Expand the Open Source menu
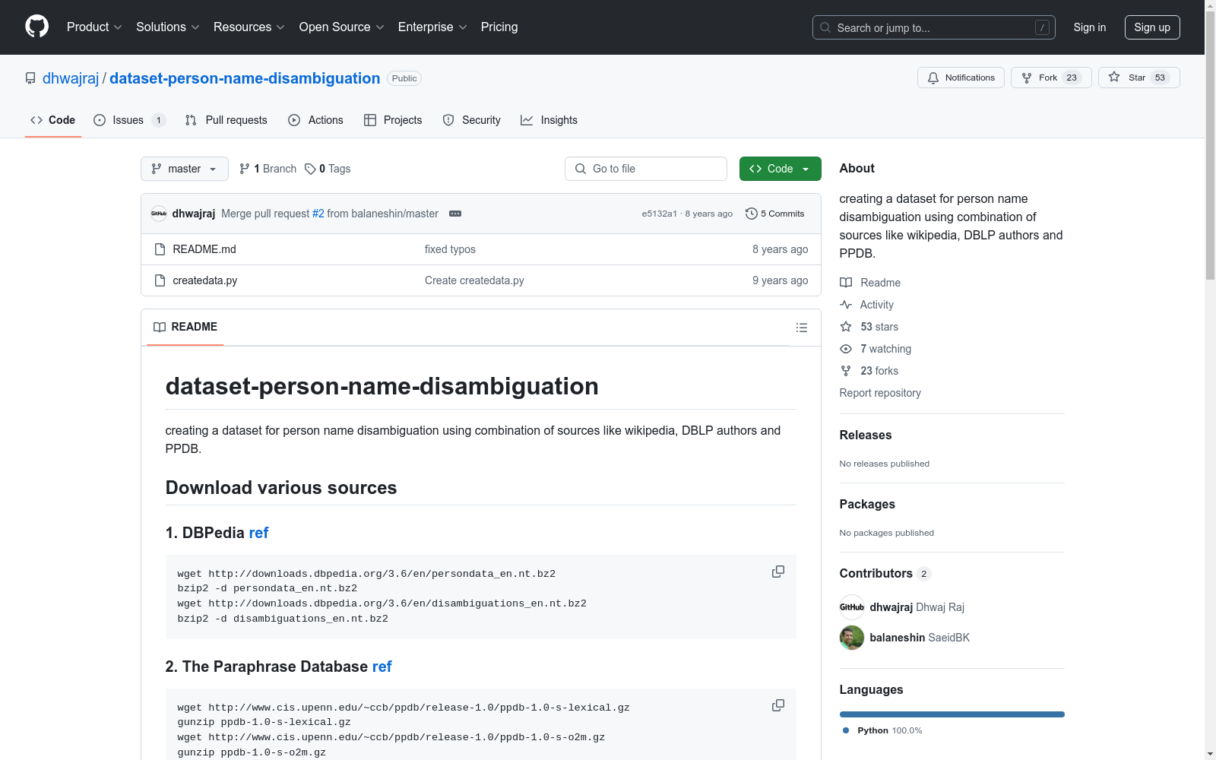The image size is (1216, 760). coord(342,27)
